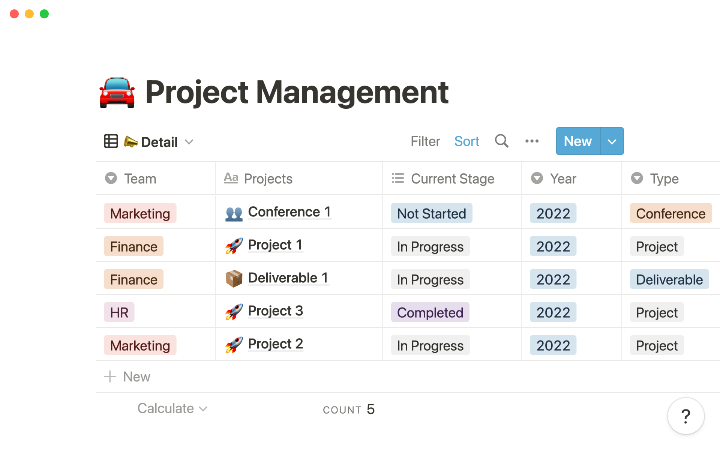
Task: Click the red car page icon
Action: 117,93
